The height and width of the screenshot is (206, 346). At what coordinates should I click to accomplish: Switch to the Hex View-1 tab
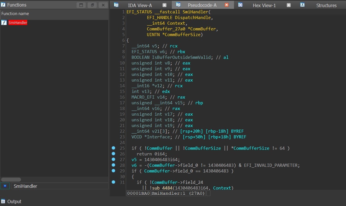point(264,5)
